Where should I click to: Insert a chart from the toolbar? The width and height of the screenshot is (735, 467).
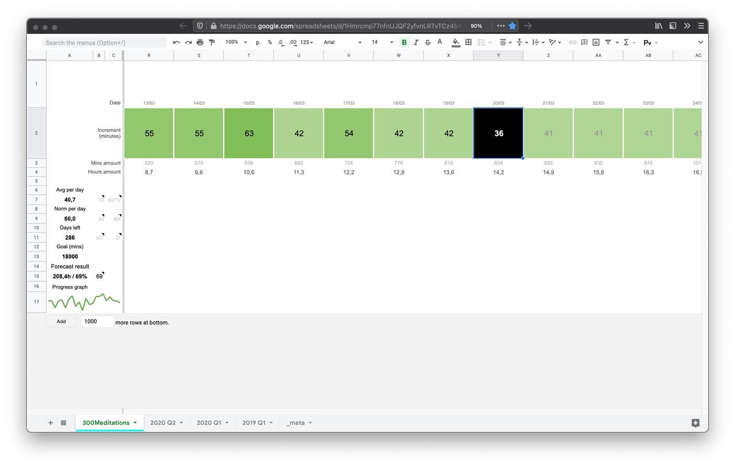596,43
